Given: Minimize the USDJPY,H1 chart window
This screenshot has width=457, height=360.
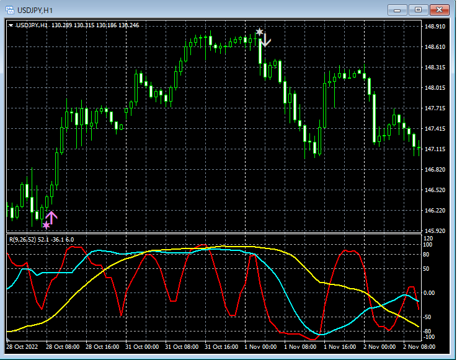Looking at the screenshot, I should click(x=397, y=9).
